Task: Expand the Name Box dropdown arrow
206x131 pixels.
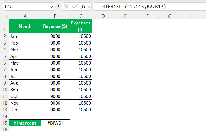Action: 51,7
